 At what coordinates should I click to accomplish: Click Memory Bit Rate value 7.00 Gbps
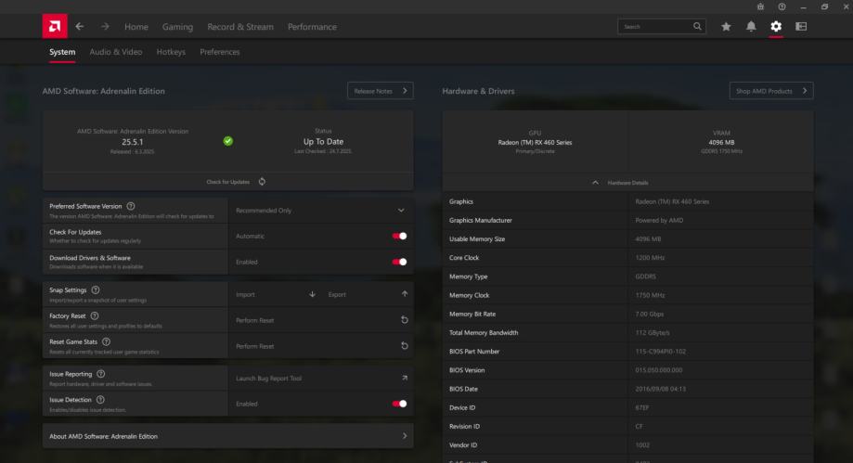click(x=649, y=314)
